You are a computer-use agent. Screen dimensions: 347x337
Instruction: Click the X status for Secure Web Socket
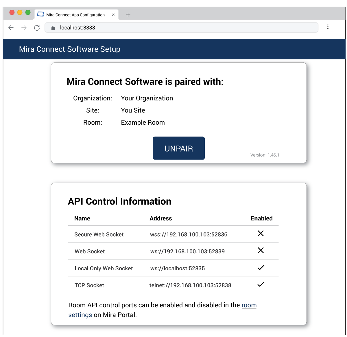tap(261, 233)
